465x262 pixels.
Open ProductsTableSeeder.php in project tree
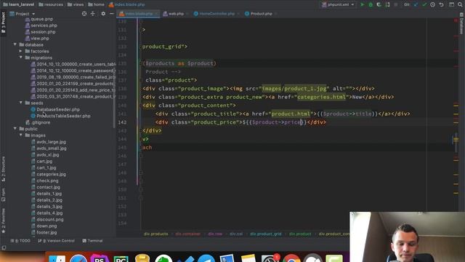[x=63, y=116]
